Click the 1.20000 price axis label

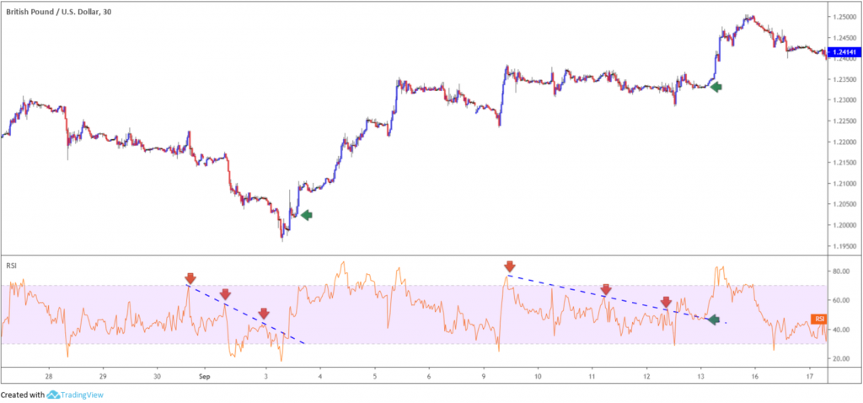pos(844,225)
